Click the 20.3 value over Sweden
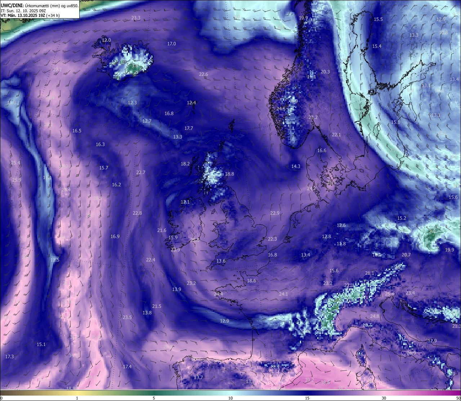This screenshot has width=461, height=401. point(325,72)
